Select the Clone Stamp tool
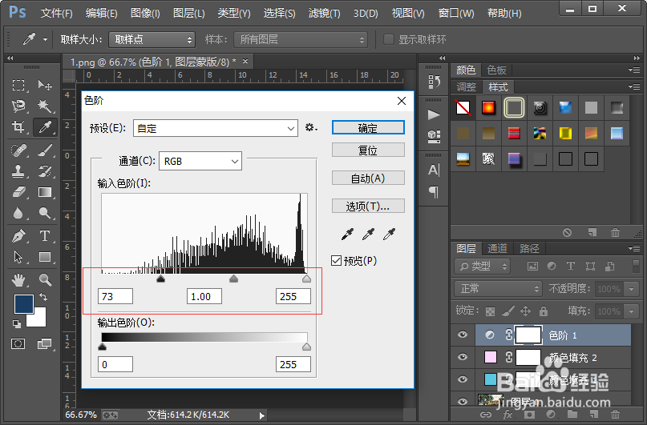Image resolution: width=647 pixels, height=425 pixels. pos(18,171)
